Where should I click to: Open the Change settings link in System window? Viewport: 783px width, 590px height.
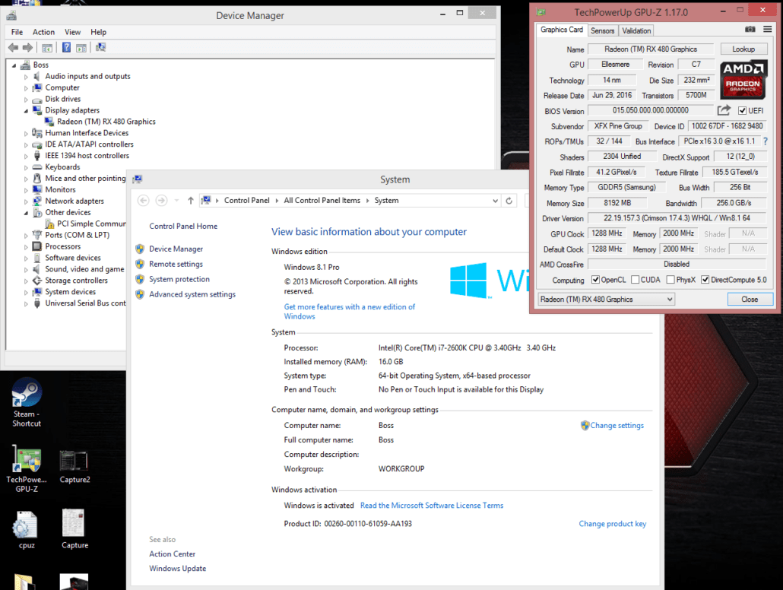tap(617, 425)
